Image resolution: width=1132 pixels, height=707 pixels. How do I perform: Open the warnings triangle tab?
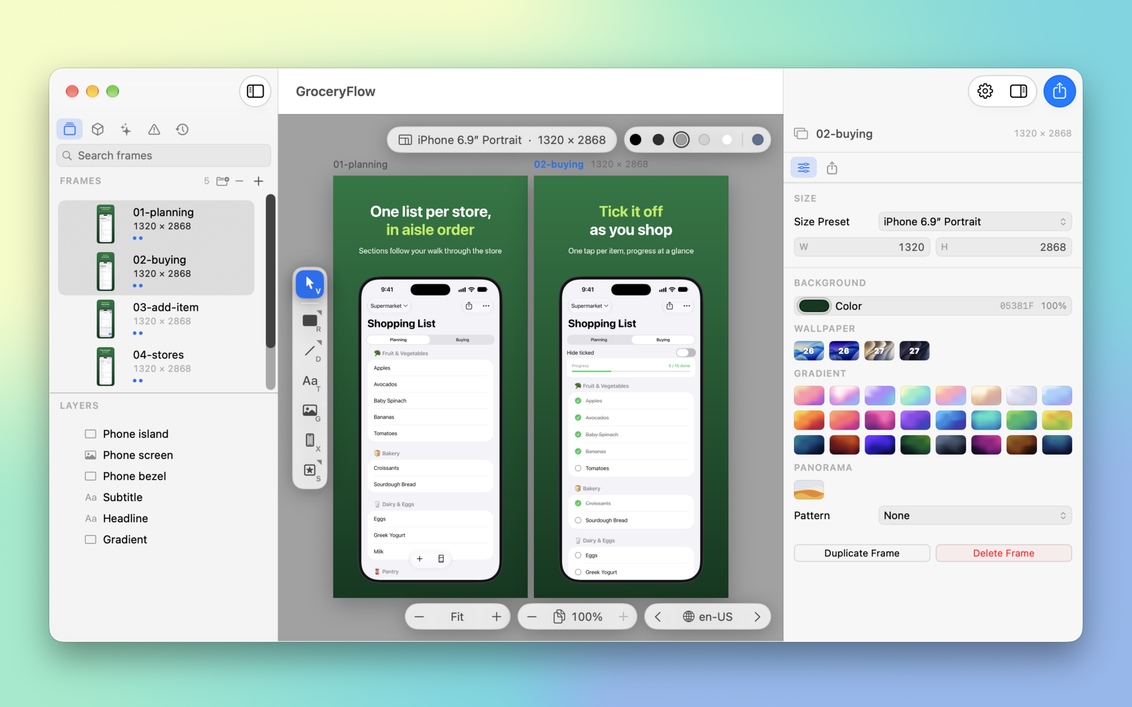[x=154, y=129]
